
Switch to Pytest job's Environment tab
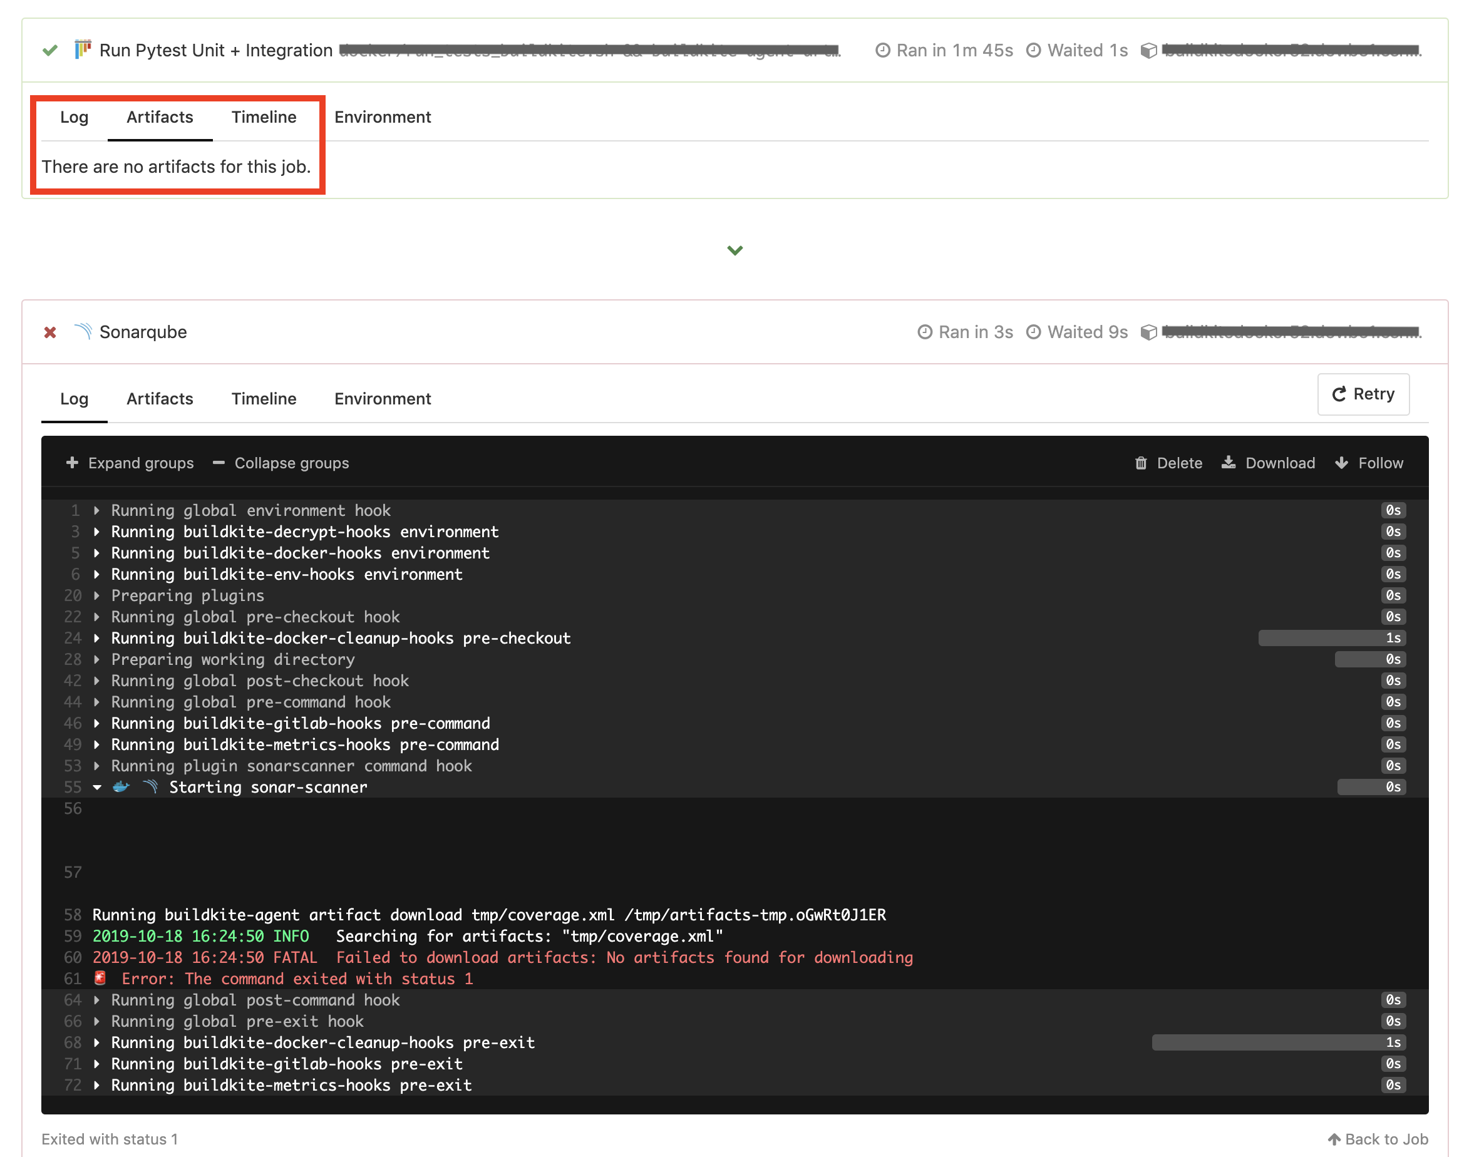382,117
